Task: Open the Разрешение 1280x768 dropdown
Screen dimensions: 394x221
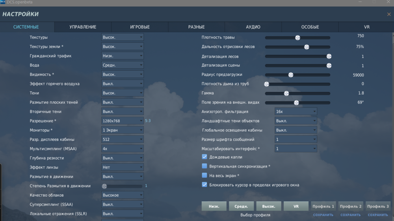Action: pyautogui.click(x=123, y=121)
